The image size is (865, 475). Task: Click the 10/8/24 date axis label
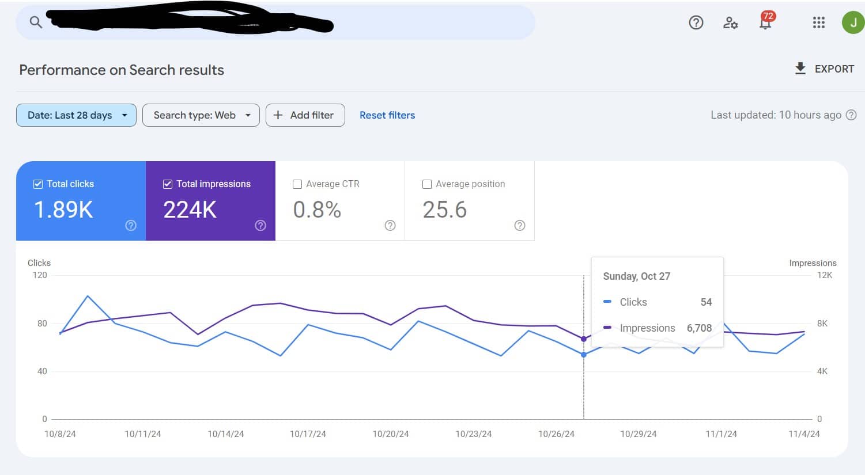[60, 434]
